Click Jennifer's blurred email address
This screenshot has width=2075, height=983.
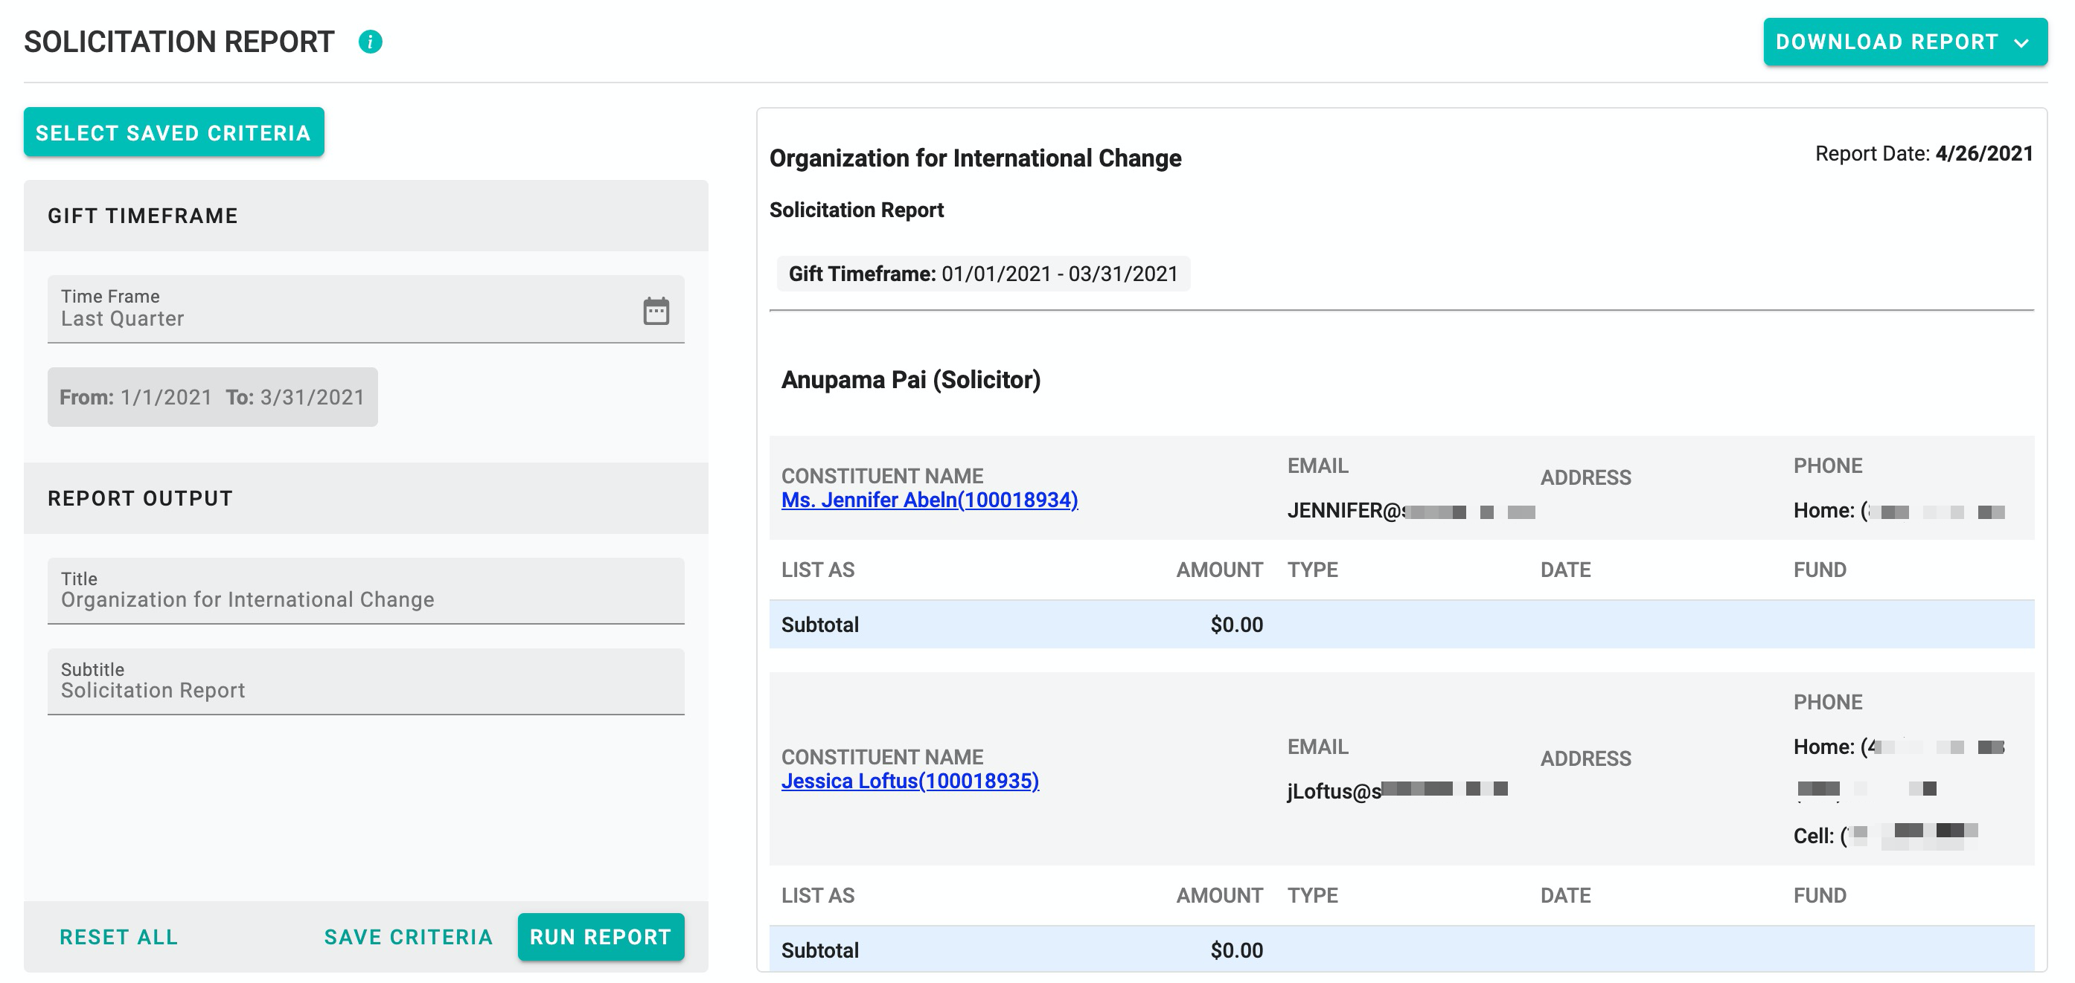pyautogui.click(x=1410, y=512)
